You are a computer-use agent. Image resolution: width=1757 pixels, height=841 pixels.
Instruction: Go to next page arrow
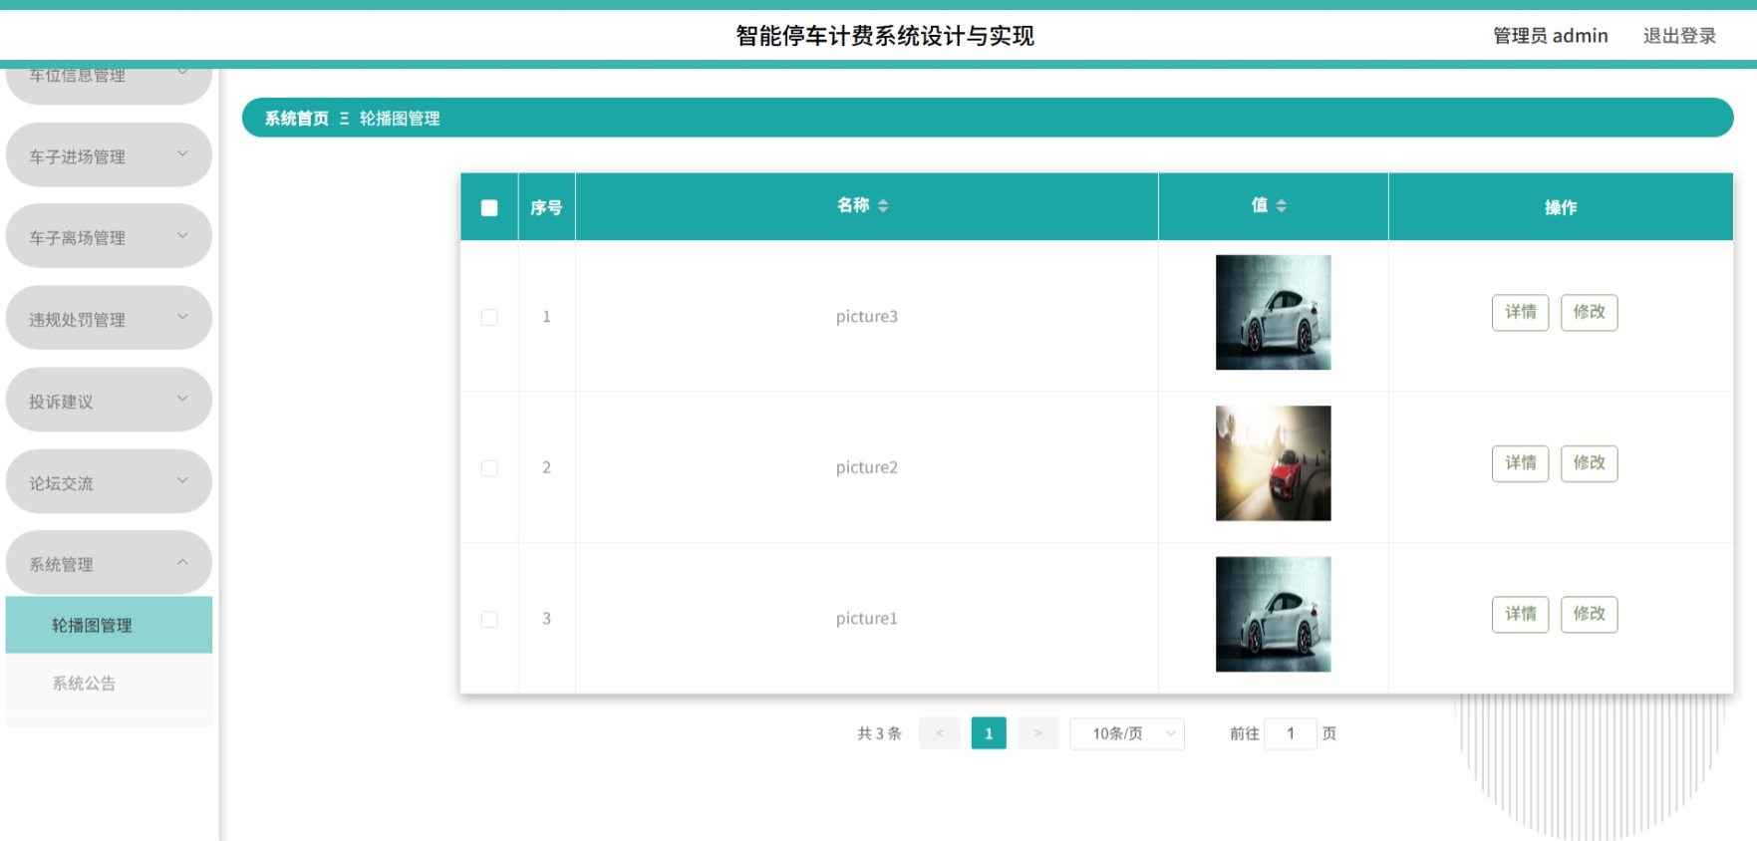point(1037,733)
